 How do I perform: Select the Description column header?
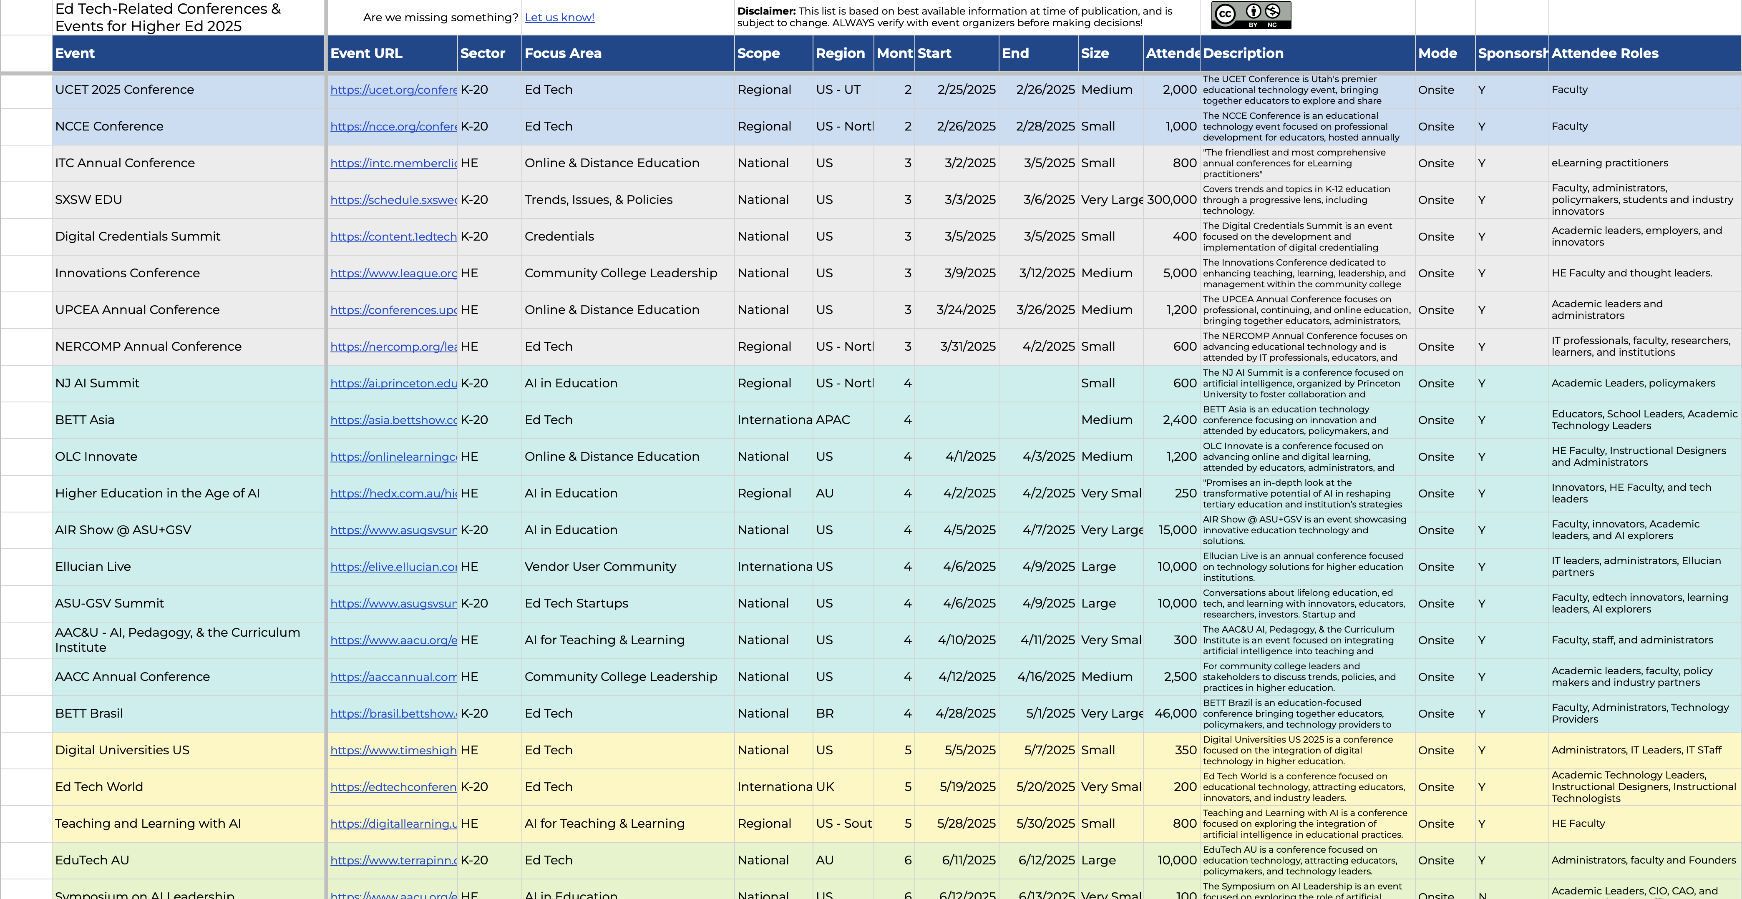coord(1307,53)
